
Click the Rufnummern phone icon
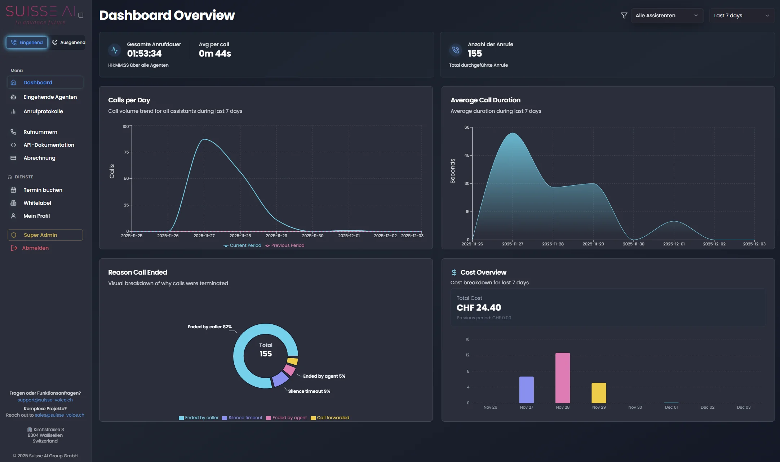[x=13, y=132]
